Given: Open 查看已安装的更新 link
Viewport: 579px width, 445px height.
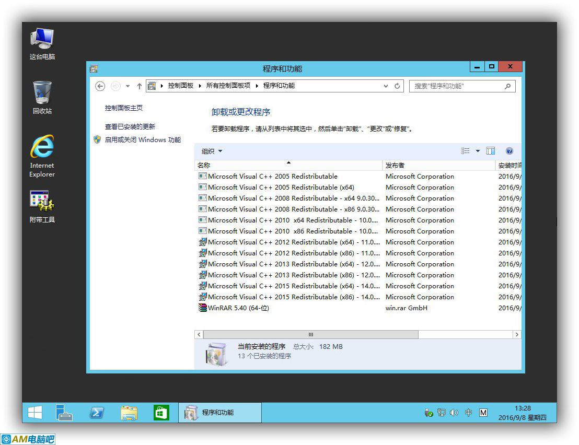Looking at the screenshot, I should [x=130, y=126].
